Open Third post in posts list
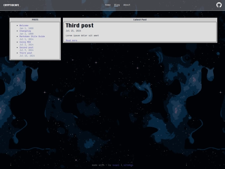Screen dimensions: 225x169 [x=26, y=53]
